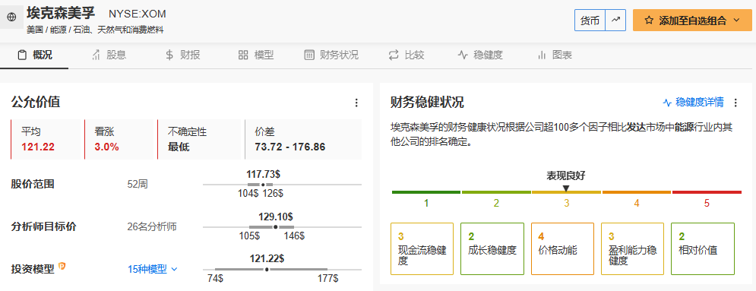756x291 pixels.
Task: Select the 财务状况 tab
Action: pos(331,55)
